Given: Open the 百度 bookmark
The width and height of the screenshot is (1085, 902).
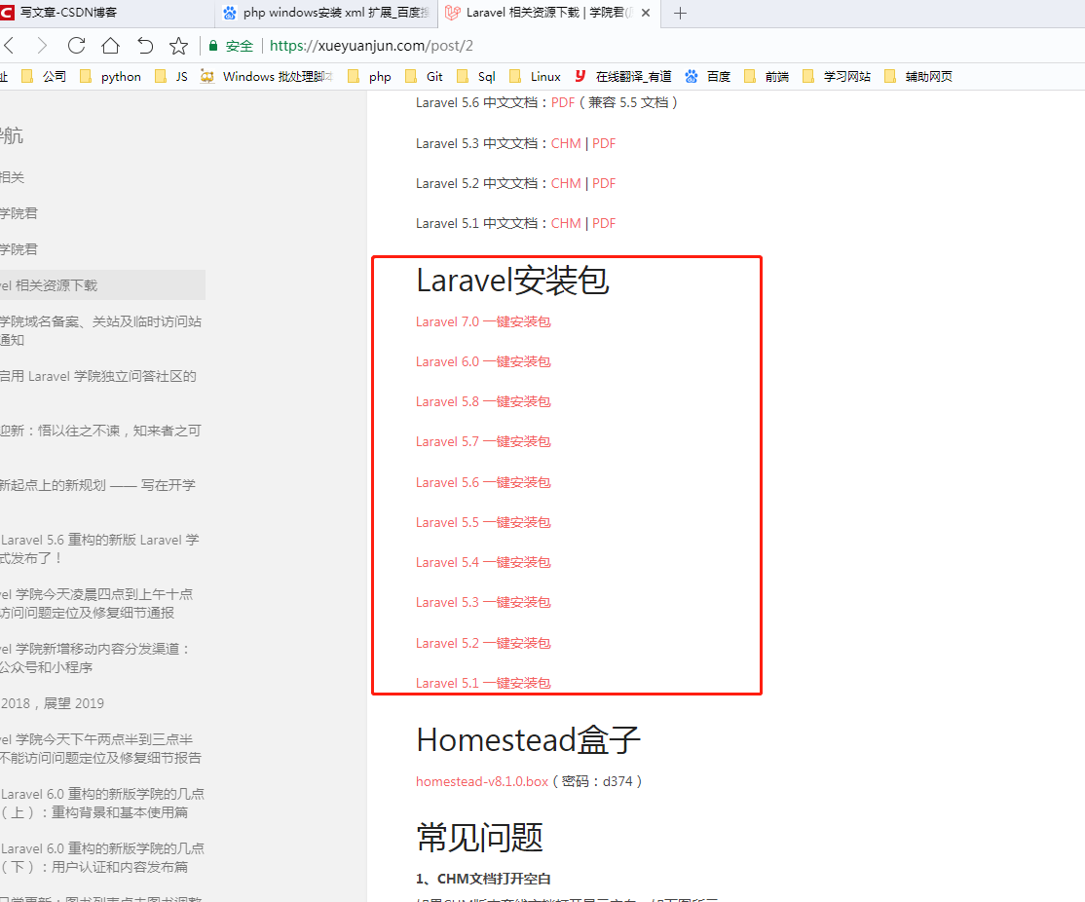Looking at the screenshot, I should pyautogui.click(x=708, y=76).
